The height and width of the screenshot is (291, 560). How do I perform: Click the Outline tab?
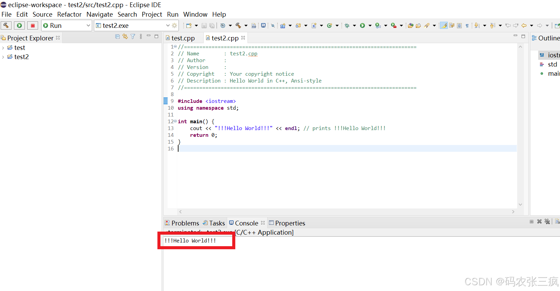click(546, 38)
